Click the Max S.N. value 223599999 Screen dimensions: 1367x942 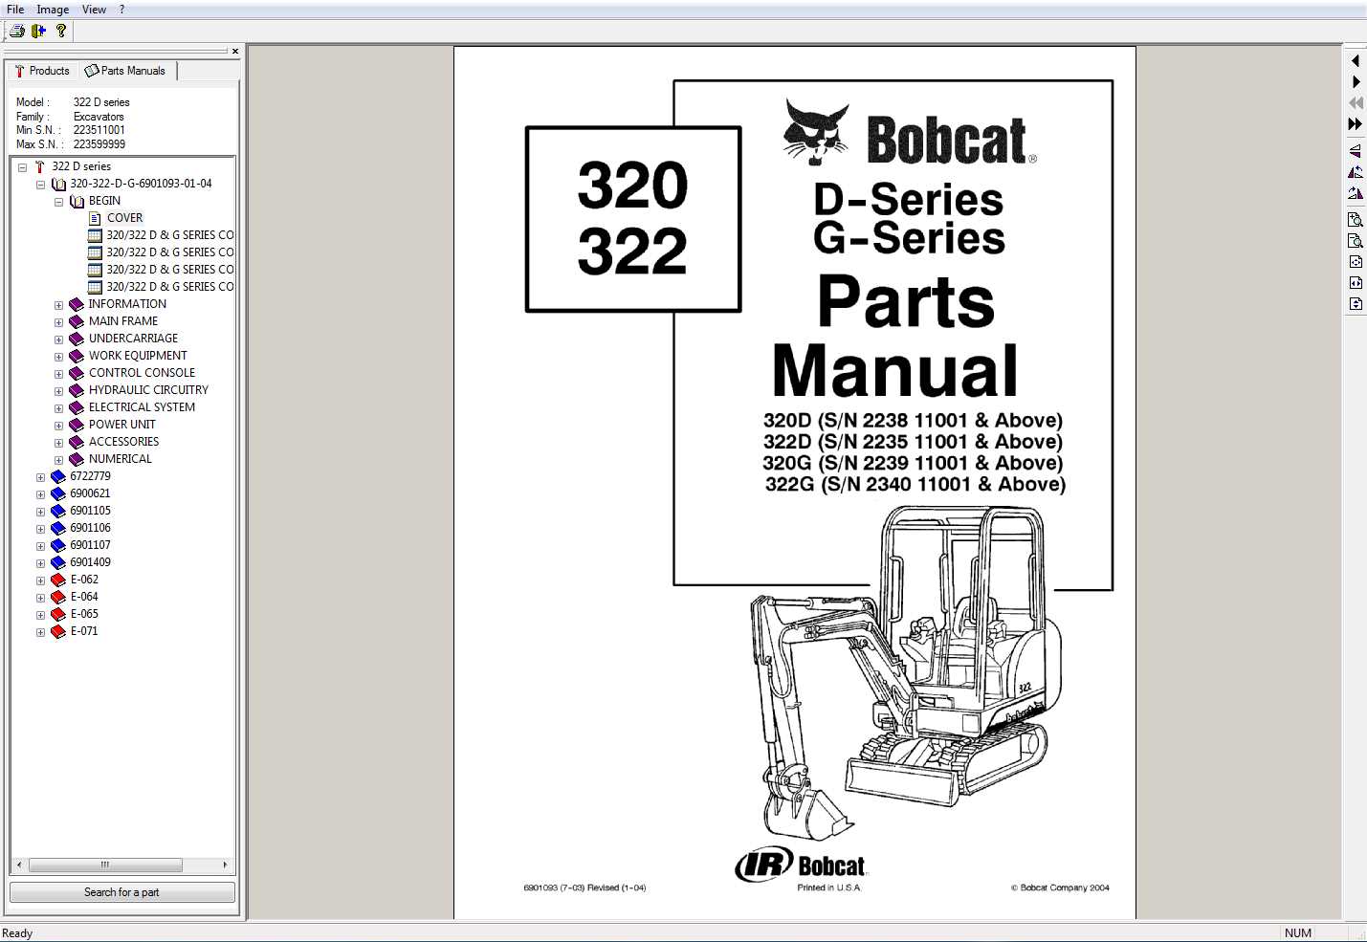(99, 144)
